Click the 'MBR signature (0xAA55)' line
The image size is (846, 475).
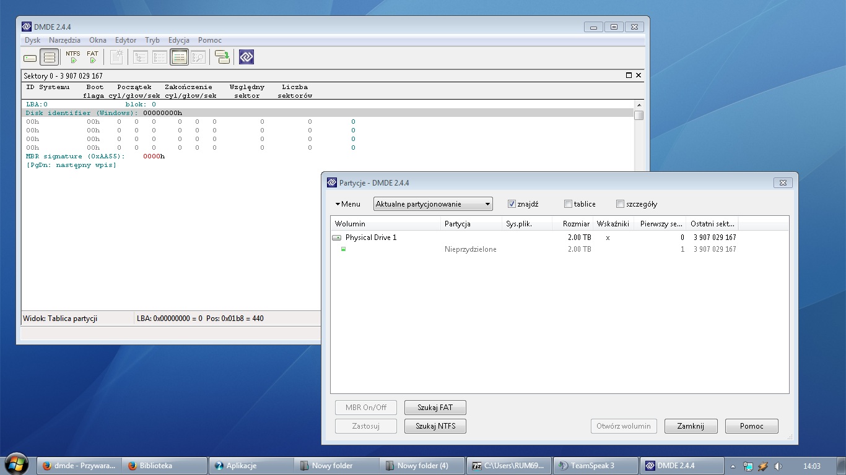point(95,156)
